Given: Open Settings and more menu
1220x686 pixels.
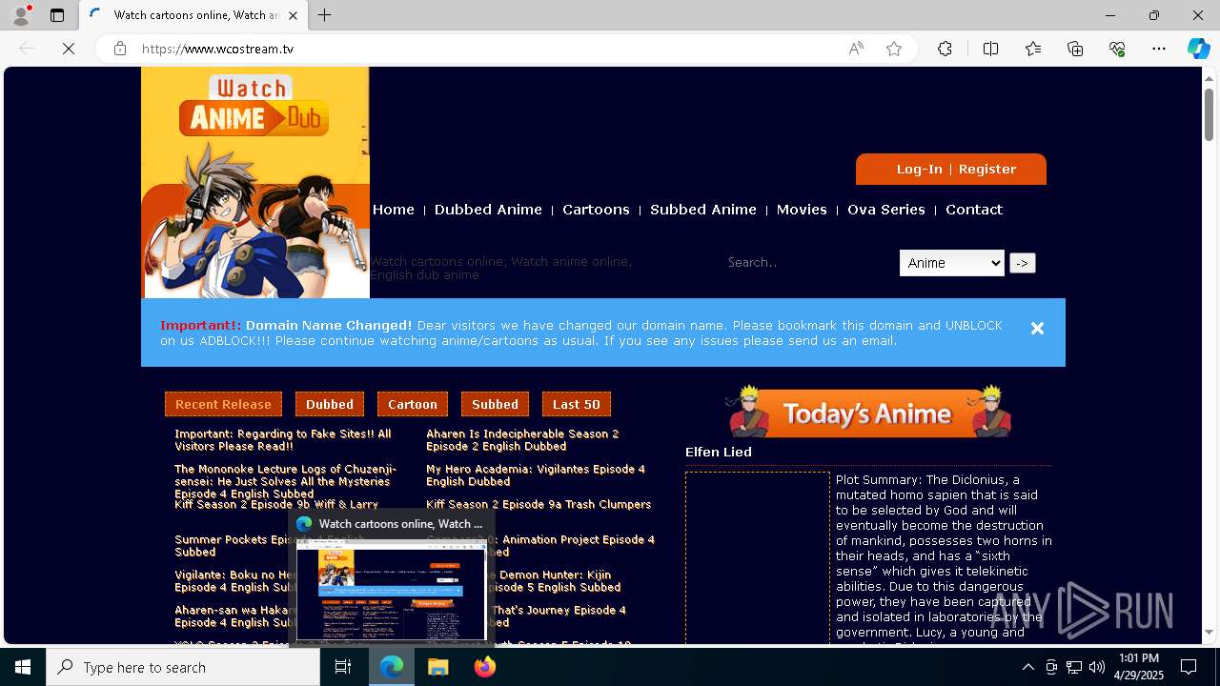Looking at the screenshot, I should coord(1159,49).
